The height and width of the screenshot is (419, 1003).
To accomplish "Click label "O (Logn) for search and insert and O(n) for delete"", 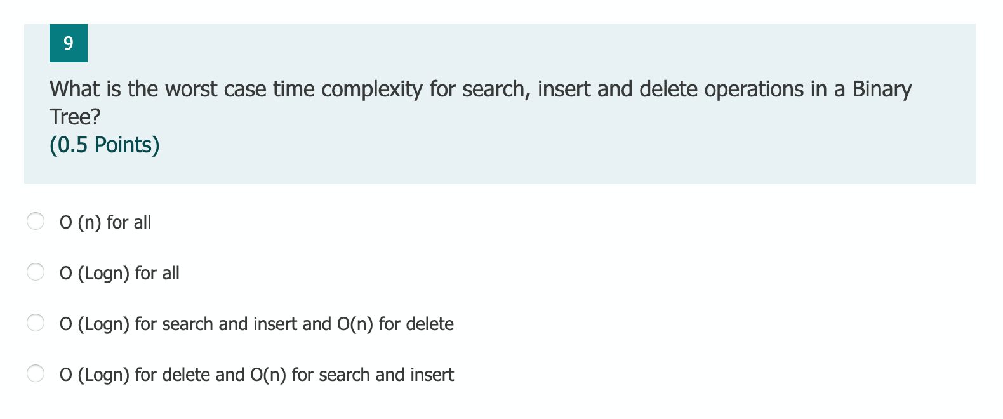I will click(x=256, y=324).
